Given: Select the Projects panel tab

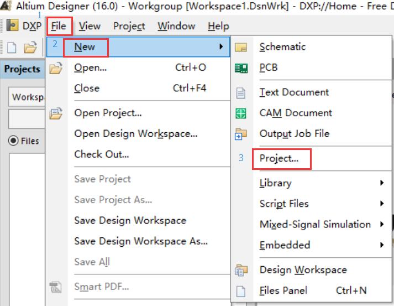Looking at the screenshot, I should point(22,69).
